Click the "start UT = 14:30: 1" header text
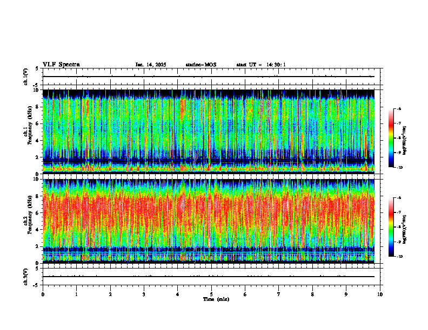428x330 pixels. 261,65
